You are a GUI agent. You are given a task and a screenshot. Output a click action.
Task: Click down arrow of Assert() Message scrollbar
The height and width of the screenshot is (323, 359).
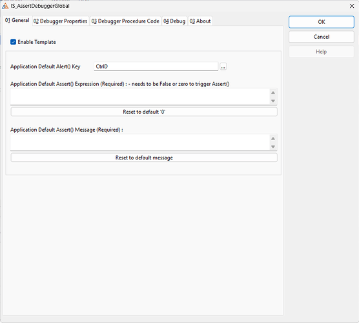click(273, 147)
